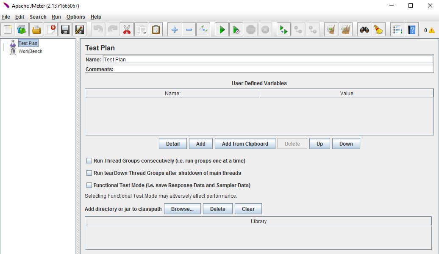
Task: Open the Search menu
Action: pyautogui.click(x=38, y=17)
